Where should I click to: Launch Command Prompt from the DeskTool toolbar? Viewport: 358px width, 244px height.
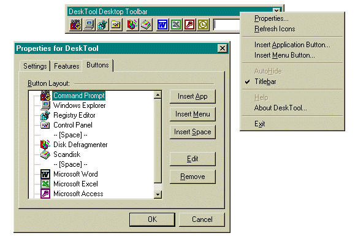[75, 25]
